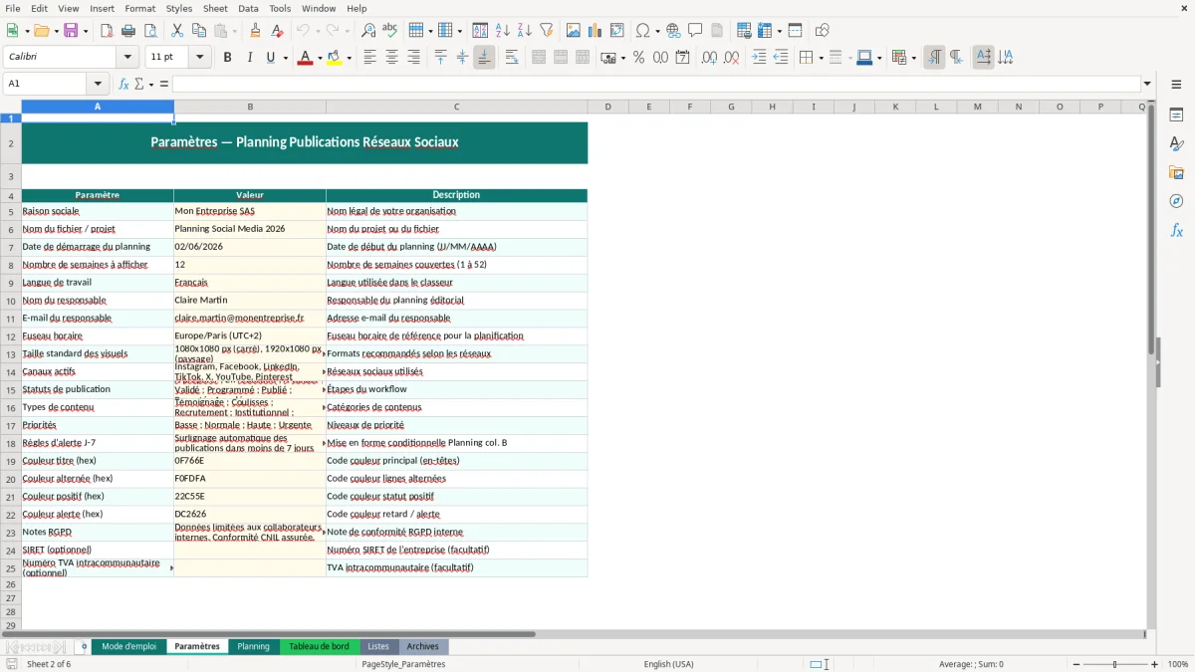
Task: Open Save button dropdown arrow
Action: 85,31
